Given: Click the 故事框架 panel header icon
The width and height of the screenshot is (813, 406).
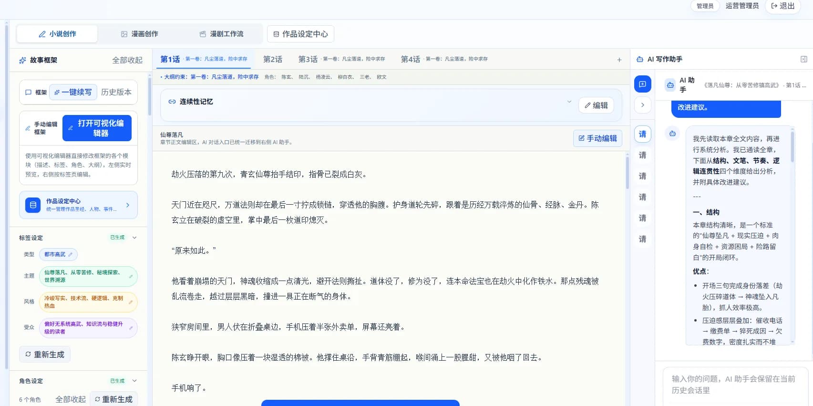Looking at the screenshot, I should [22, 60].
